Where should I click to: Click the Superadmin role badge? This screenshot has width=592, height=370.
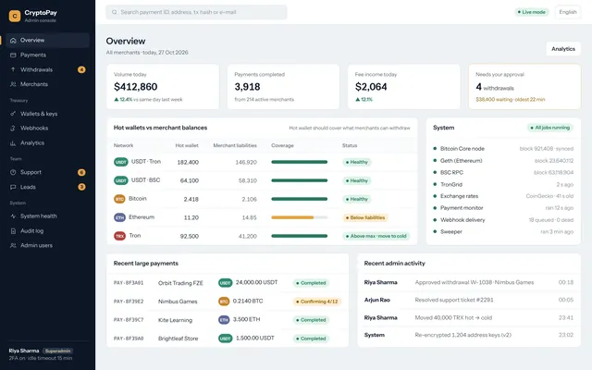click(x=57, y=351)
